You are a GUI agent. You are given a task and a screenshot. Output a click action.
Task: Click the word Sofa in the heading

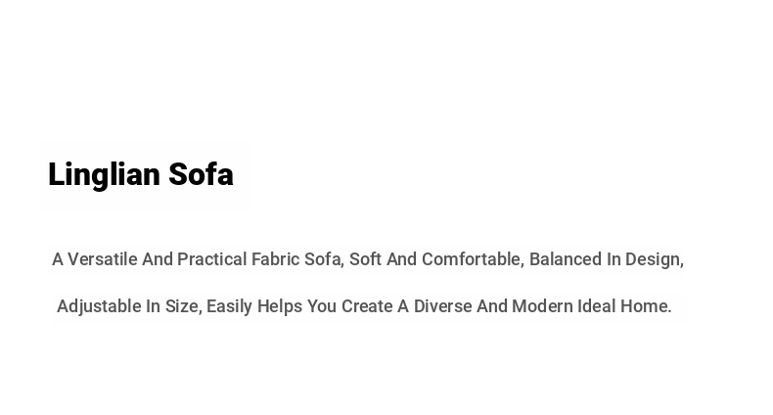(202, 174)
